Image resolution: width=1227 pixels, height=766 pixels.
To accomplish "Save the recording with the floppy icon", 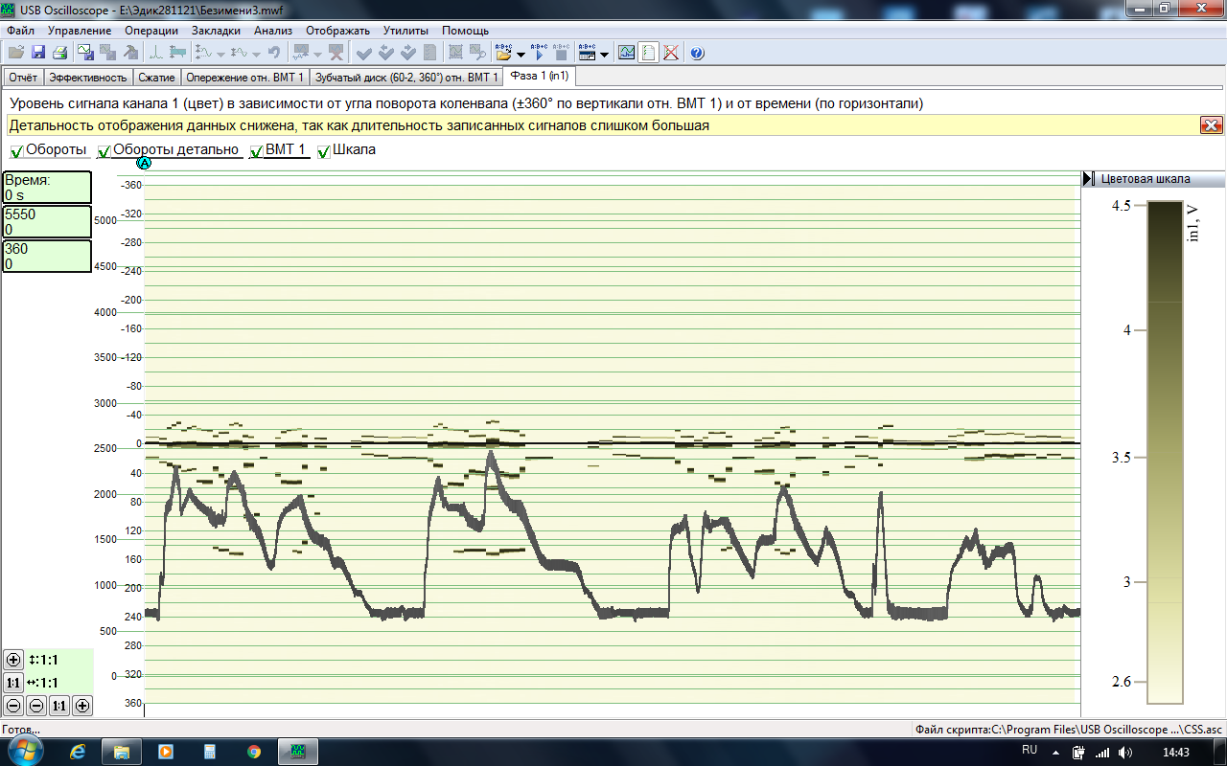I will click(x=38, y=53).
